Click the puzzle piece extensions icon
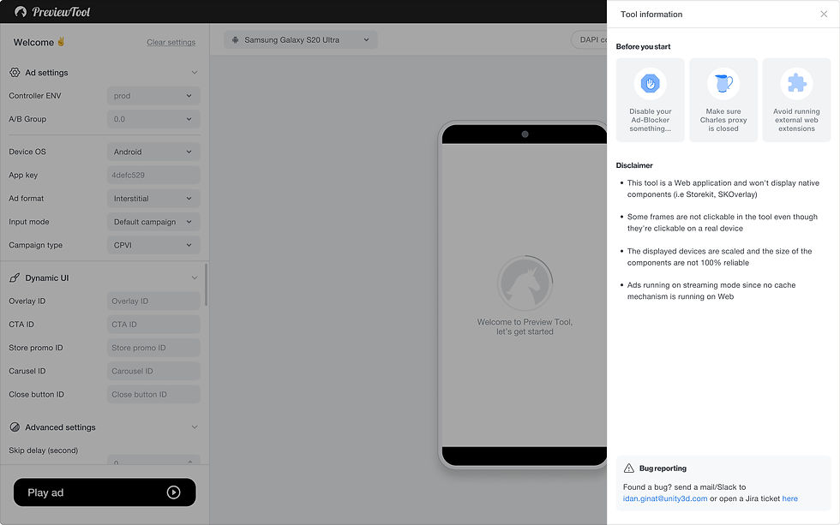 tap(796, 83)
